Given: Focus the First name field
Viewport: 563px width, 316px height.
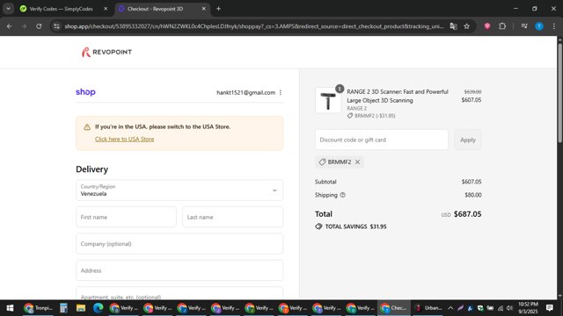Looking at the screenshot, I should click(x=126, y=217).
